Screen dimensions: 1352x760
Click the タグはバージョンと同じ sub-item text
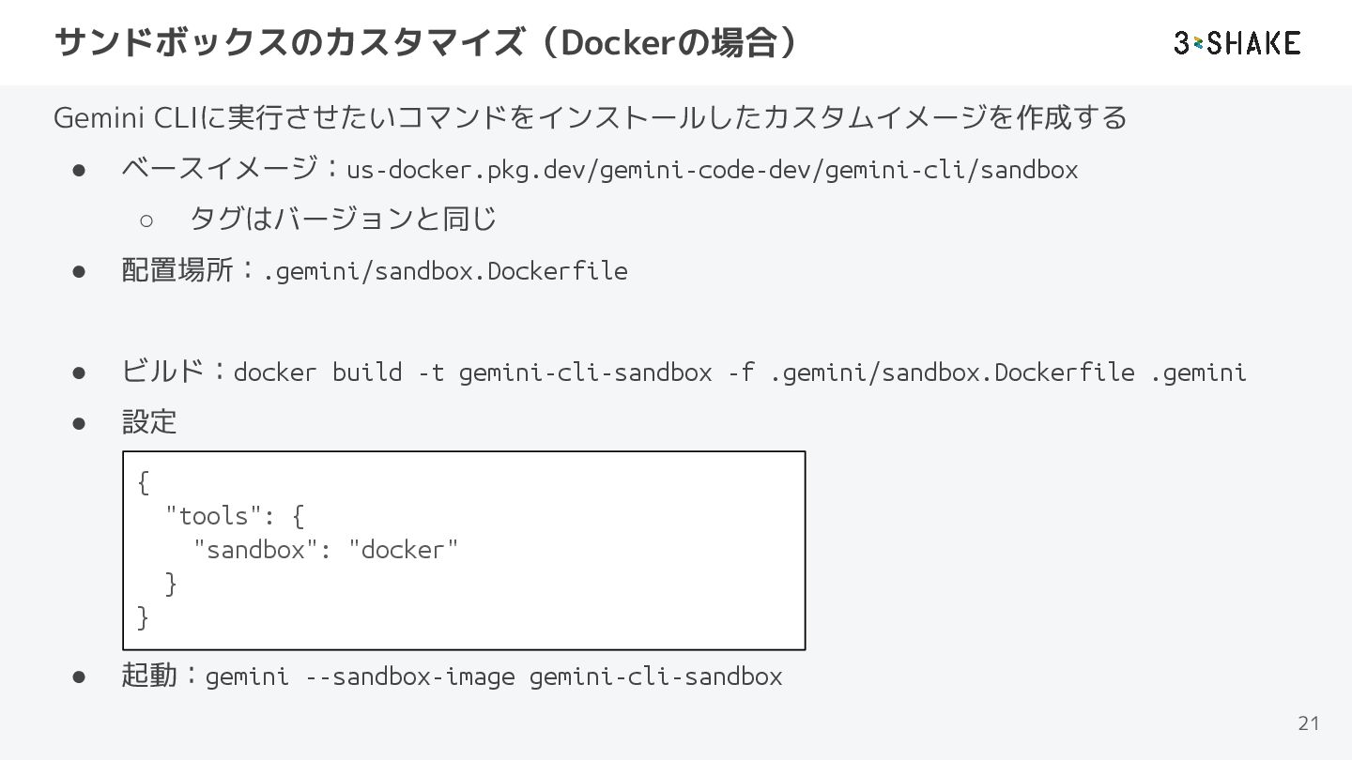[x=343, y=220]
